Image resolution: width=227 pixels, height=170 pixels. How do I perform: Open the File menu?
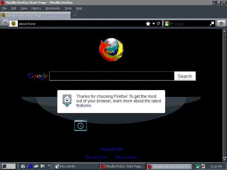click(x=4, y=8)
